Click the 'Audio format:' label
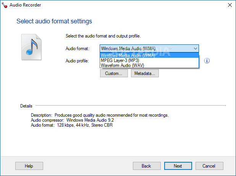236x176 pixels. pyautogui.click(x=78, y=49)
